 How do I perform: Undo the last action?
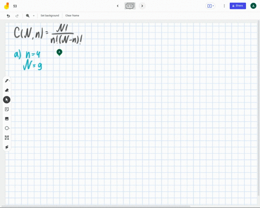8,16
